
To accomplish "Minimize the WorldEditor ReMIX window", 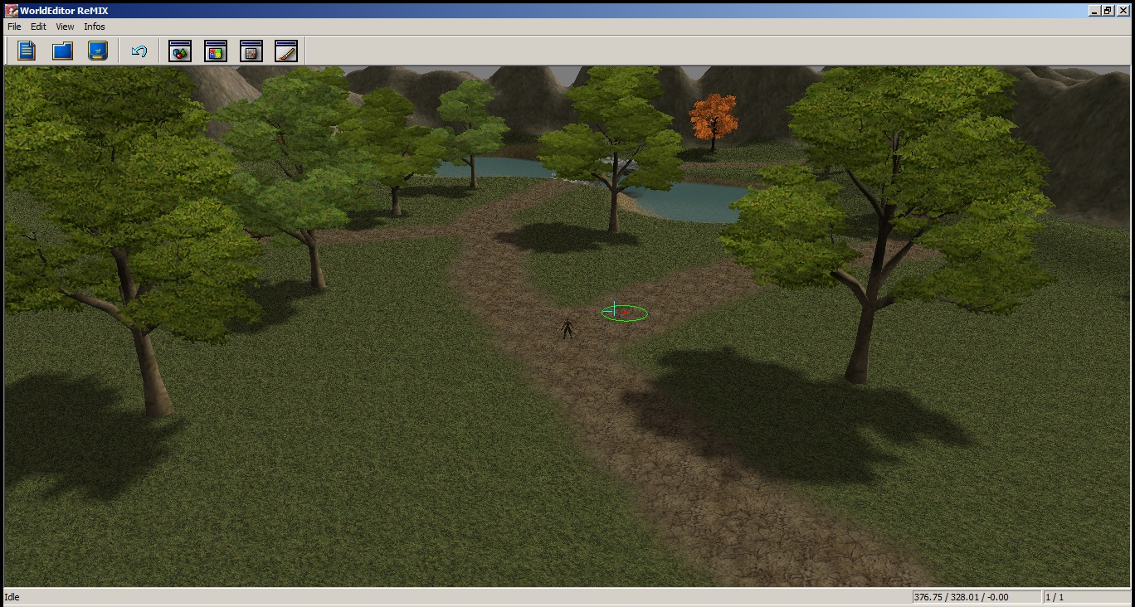I will point(1094,11).
